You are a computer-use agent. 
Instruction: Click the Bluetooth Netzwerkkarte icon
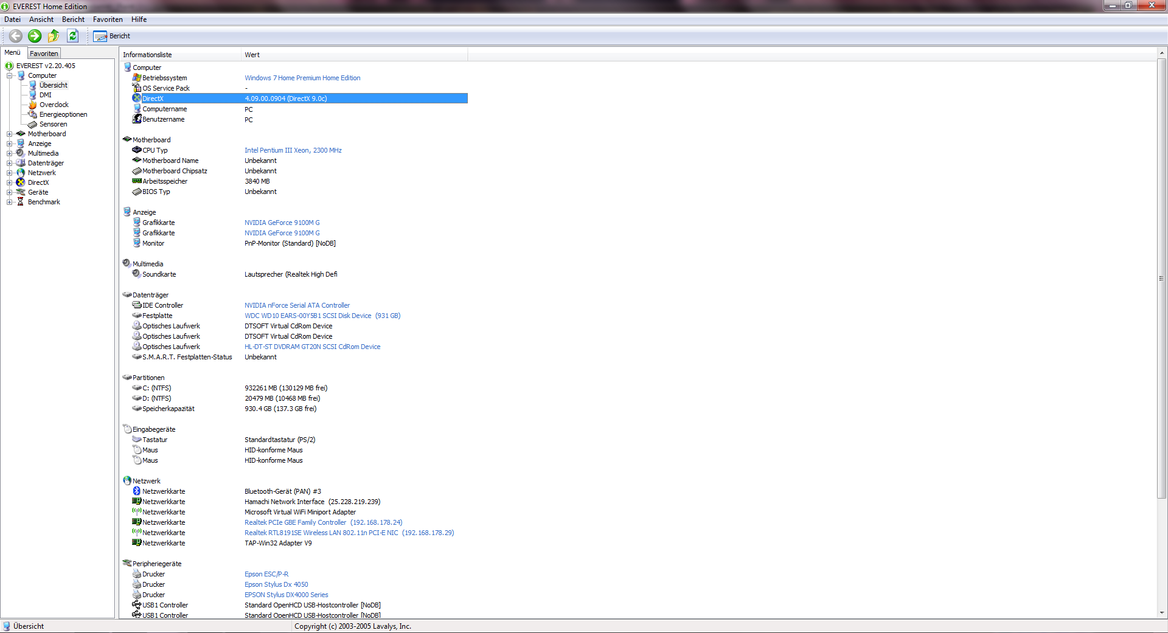137,491
